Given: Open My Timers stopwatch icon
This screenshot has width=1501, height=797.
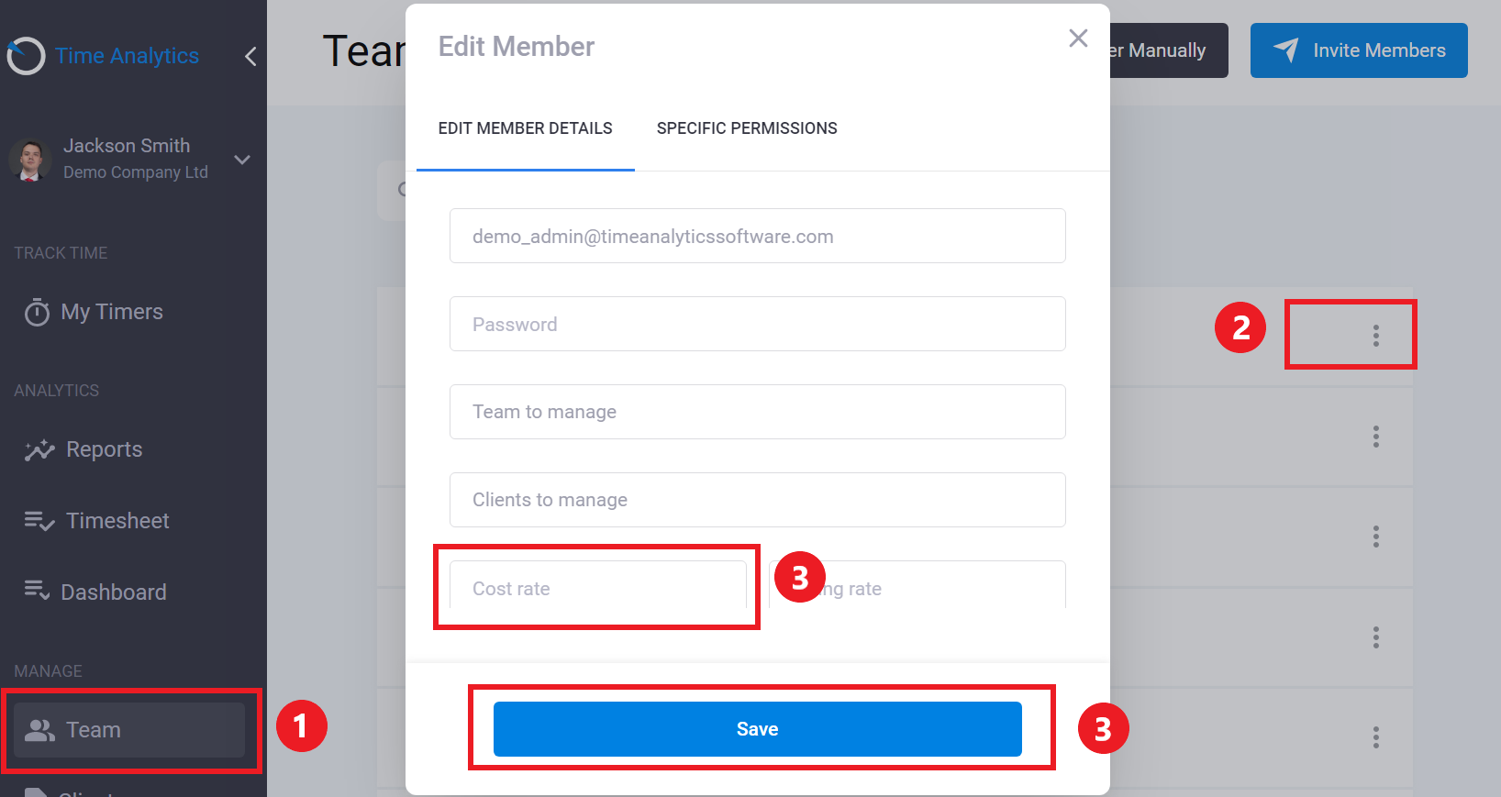Looking at the screenshot, I should [37, 312].
